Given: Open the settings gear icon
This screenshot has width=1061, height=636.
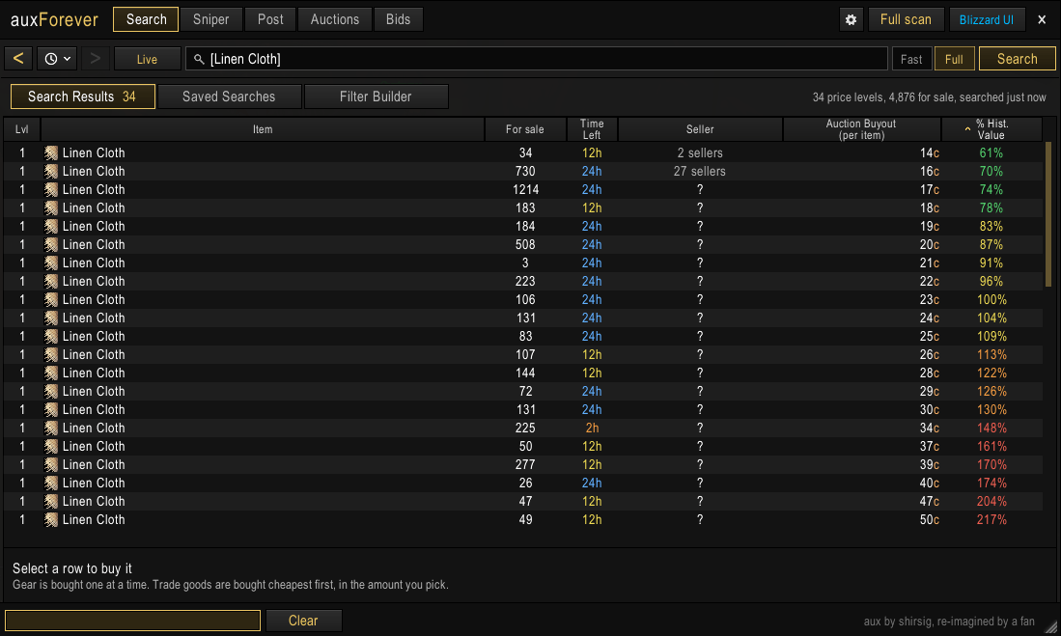Looking at the screenshot, I should (851, 19).
